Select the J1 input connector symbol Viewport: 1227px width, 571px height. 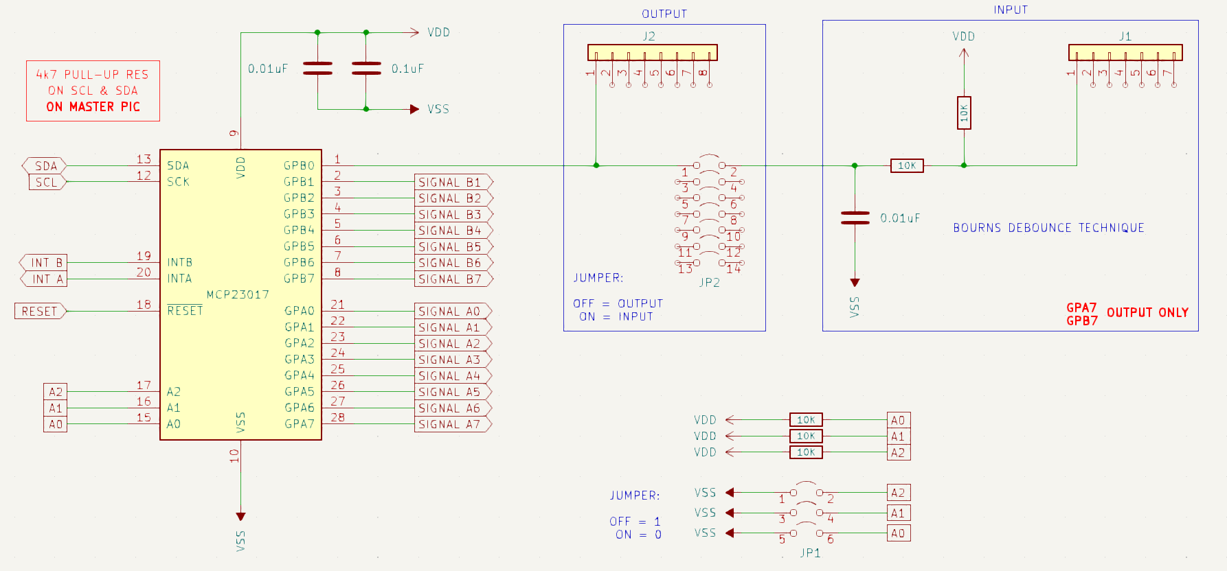(x=1125, y=53)
